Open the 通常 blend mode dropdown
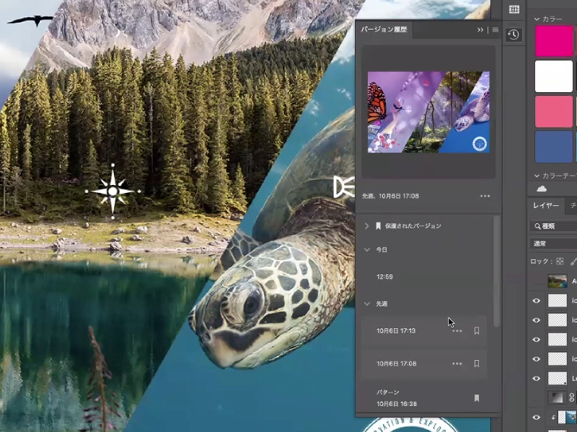577x432 pixels. pos(553,243)
